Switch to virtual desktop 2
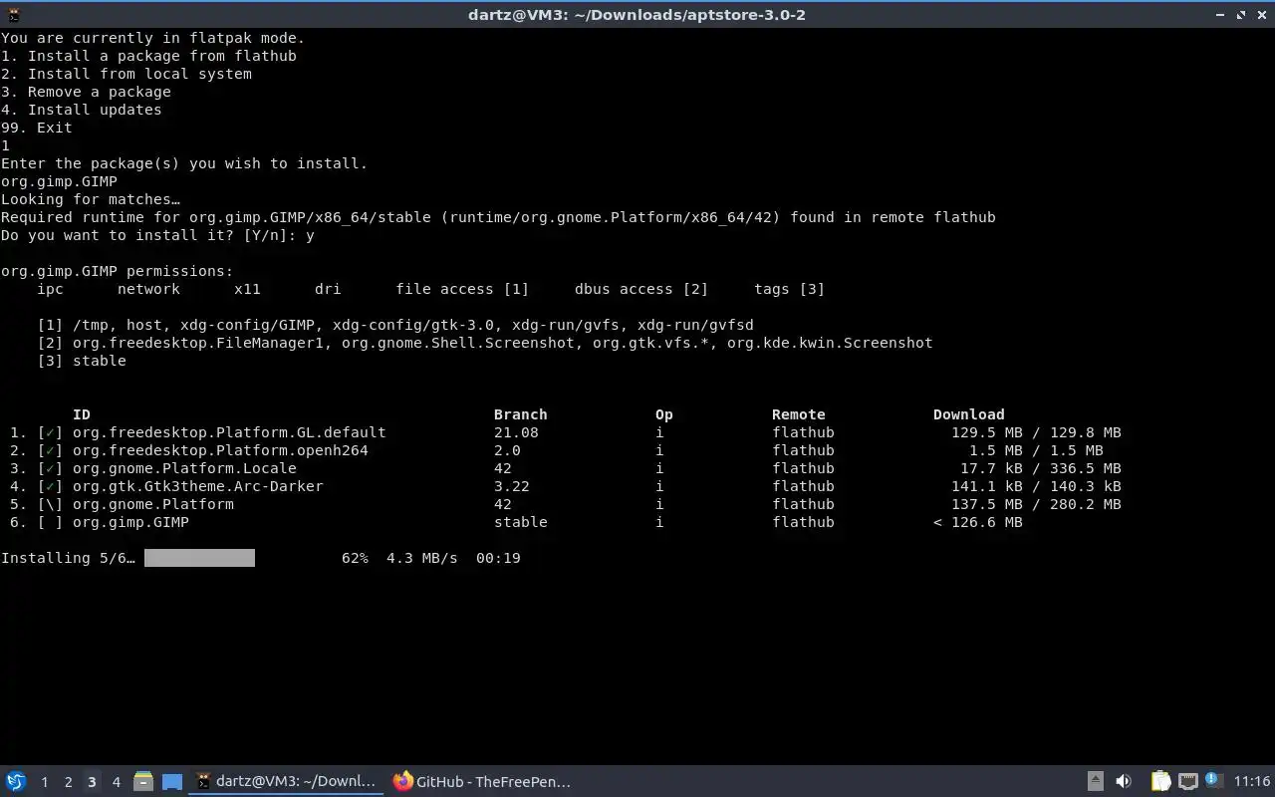The image size is (1275, 797). pos(68,782)
